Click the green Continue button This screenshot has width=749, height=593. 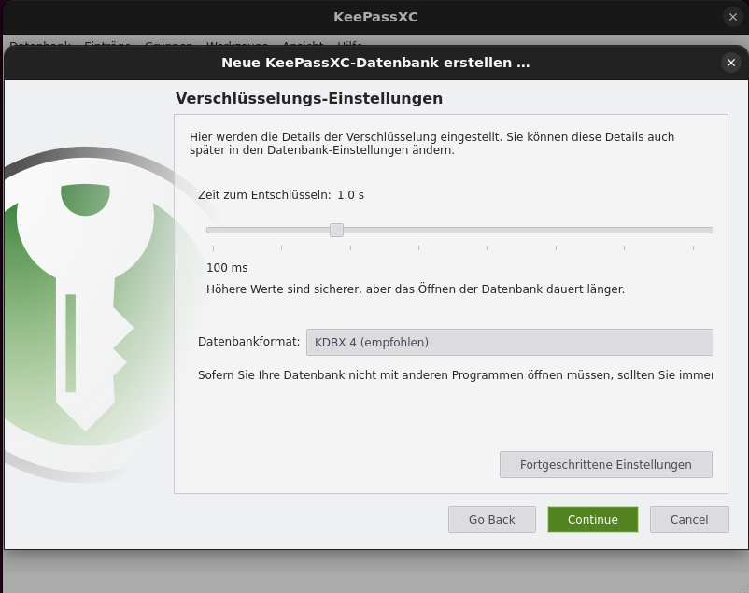(x=592, y=519)
